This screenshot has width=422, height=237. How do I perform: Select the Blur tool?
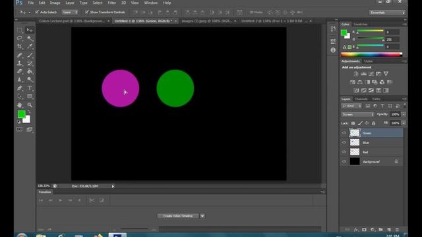tap(19, 80)
